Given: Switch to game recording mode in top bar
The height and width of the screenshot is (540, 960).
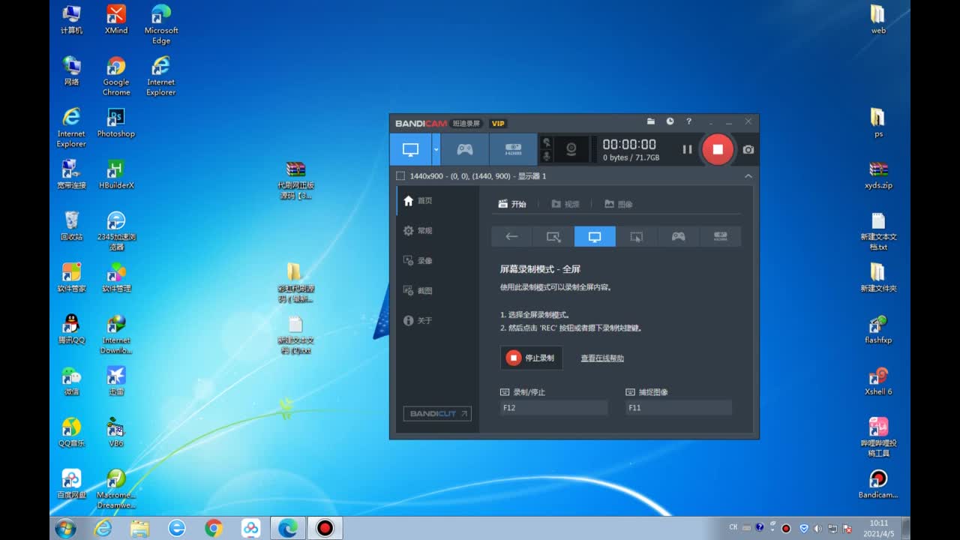Looking at the screenshot, I should tap(465, 149).
